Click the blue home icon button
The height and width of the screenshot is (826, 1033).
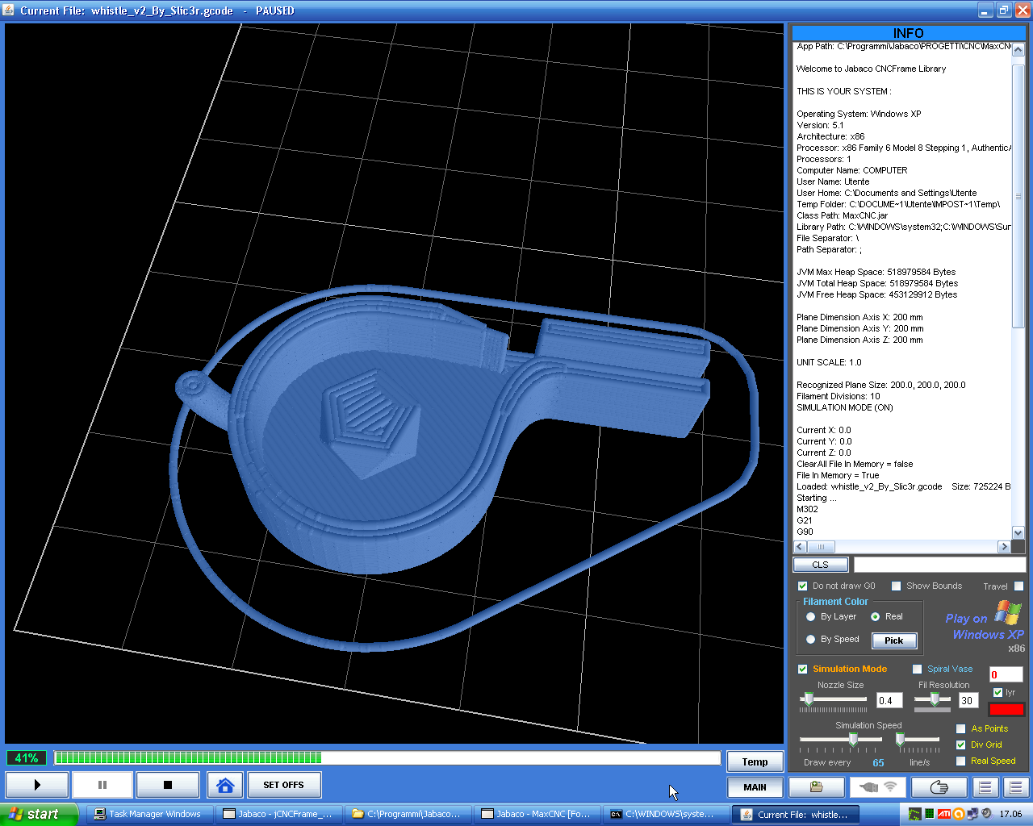tap(225, 785)
